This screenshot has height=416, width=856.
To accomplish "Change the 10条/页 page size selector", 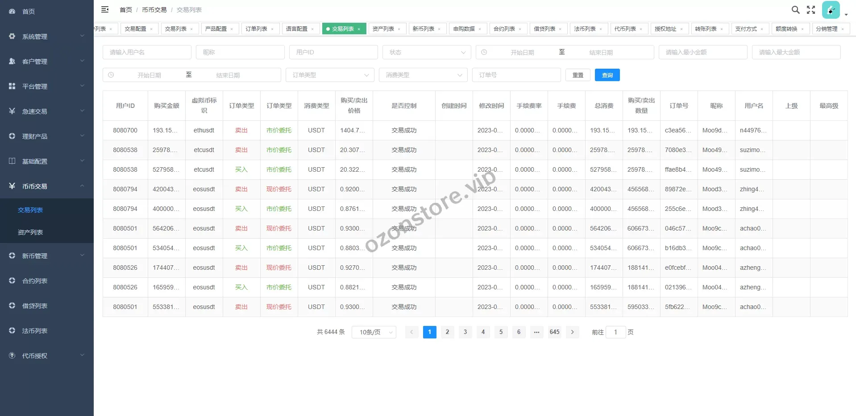I will 374,332.
